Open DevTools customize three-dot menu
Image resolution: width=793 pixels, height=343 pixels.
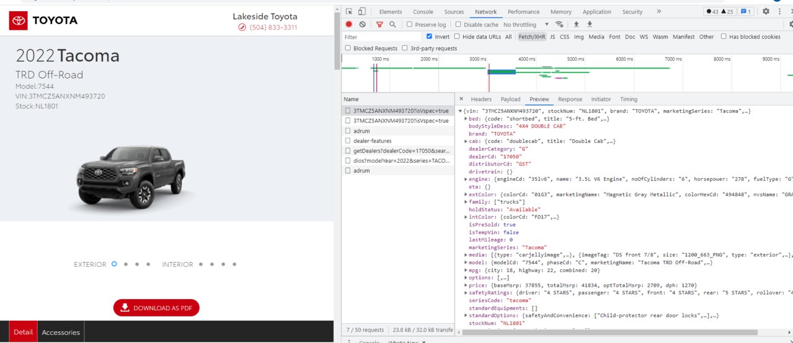(x=779, y=12)
